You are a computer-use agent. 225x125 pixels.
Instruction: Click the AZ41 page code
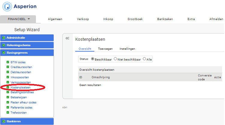65,108
